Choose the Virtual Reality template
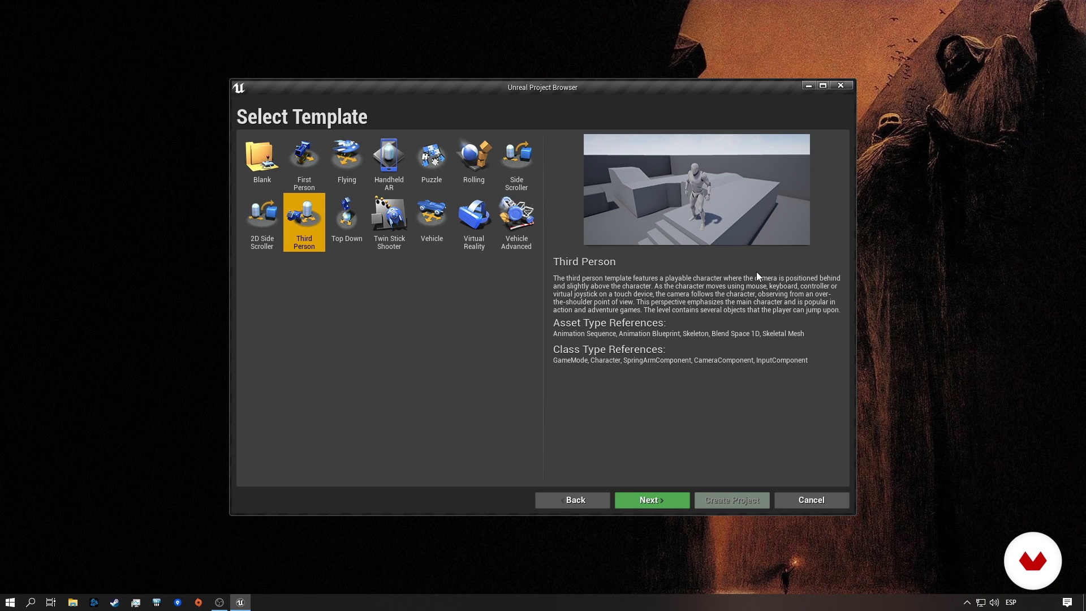This screenshot has height=611, width=1086. pos(474,216)
